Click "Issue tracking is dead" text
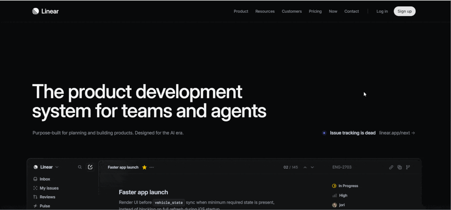 (353, 133)
